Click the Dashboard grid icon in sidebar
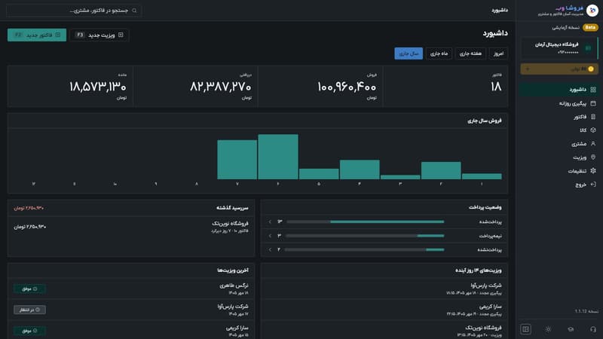Screen dimensions: 603x339 click(593, 90)
